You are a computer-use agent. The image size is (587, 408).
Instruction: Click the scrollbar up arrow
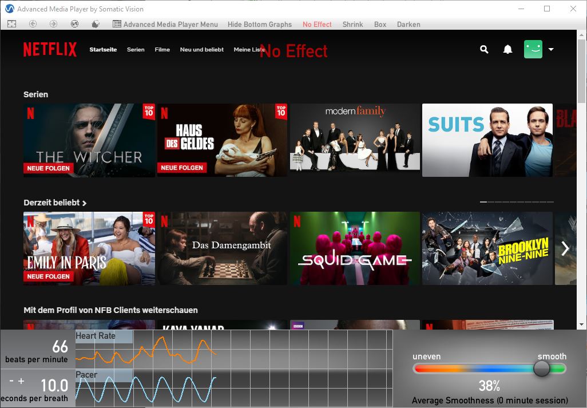[x=581, y=35]
